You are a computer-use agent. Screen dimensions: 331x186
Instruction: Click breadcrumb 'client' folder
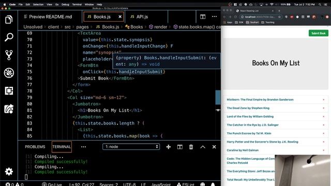pyautogui.click(x=53, y=27)
